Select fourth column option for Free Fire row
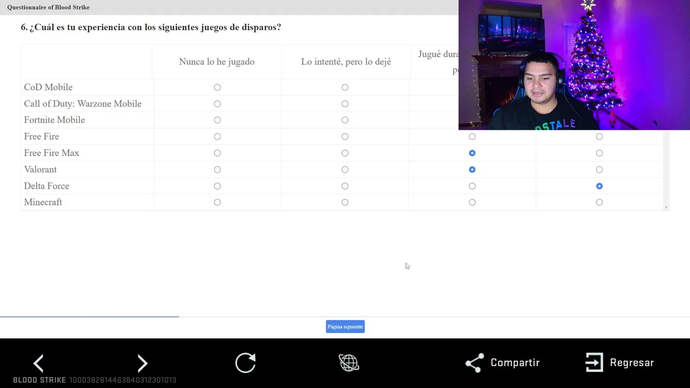Image resolution: width=690 pixels, height=388 pixels. click(599, 136)
